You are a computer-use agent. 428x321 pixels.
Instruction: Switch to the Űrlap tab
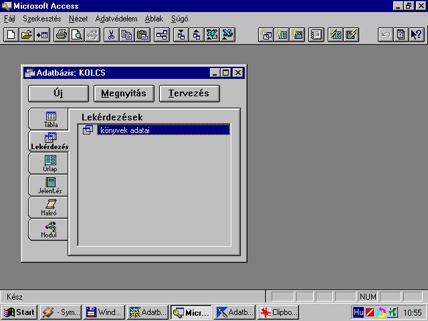tap(48, 163)
